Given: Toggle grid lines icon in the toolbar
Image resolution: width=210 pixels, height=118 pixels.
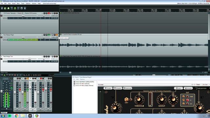Looking at the screenshot, I should pyautogui.click(x=18, y=8).
